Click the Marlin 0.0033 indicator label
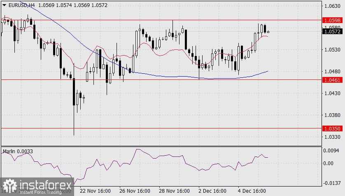 coord(18,152)
